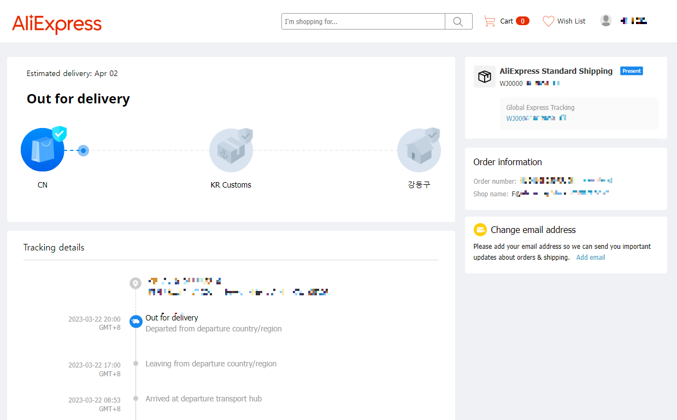Click the yellow email envelope icon

(x=480, y=230)
